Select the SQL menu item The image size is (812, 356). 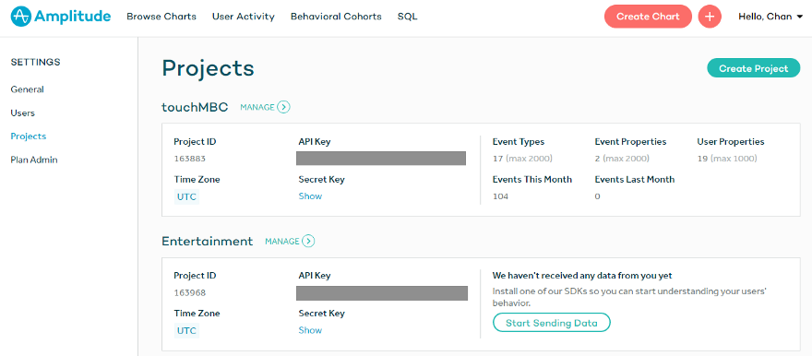coord(408,17)
